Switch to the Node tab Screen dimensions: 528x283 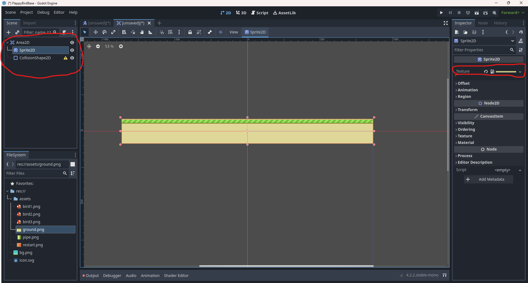tap(483, 23)
